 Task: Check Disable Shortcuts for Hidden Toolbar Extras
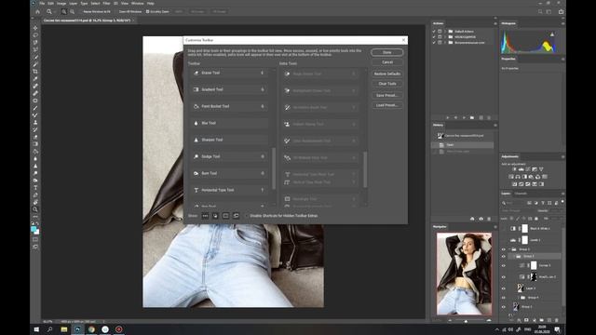[x=246, y=216]
